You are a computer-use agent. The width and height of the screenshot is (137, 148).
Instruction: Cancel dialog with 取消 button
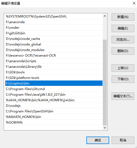123,140
